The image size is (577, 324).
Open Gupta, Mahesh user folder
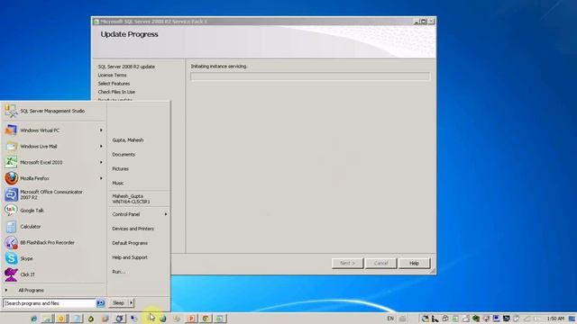click(x=128, y=140)
